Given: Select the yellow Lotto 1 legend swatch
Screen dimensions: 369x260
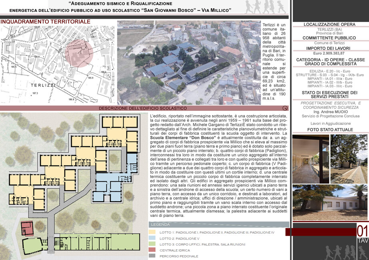Looking at the screenshot, I should click(152, 232).
